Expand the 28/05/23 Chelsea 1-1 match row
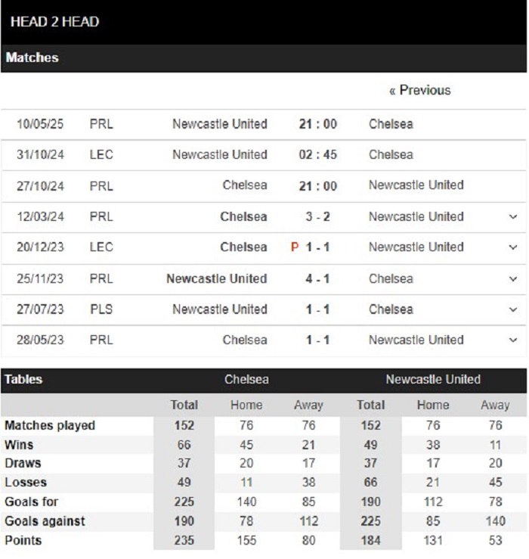The height and width of the screenshot is (559, 529). (x=513, y=340)
